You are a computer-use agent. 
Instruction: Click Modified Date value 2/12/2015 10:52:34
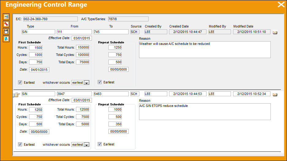252,94
